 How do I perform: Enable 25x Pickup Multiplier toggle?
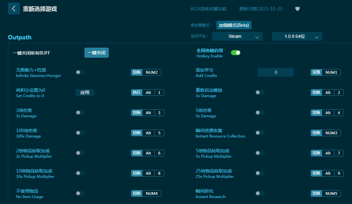point(260,173)
